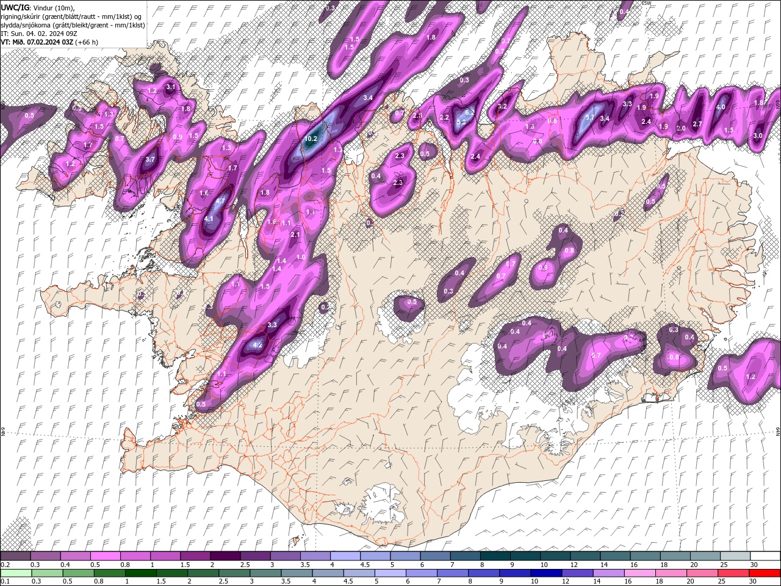Select the bright red swatch after 30 in rain legend
Screen dimensions: 781x586
(x=765, y=573)
